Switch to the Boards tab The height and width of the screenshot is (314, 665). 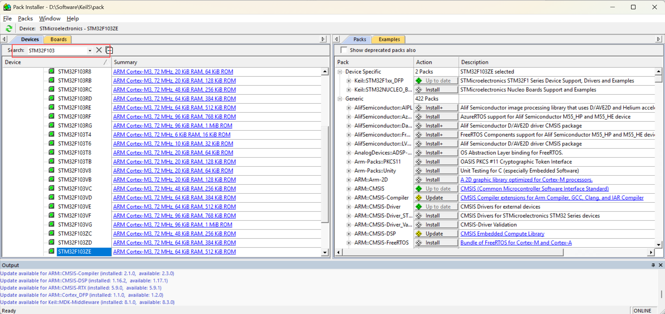58,39
